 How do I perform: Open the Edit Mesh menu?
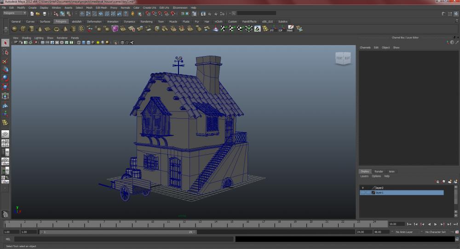click(101, 8)
